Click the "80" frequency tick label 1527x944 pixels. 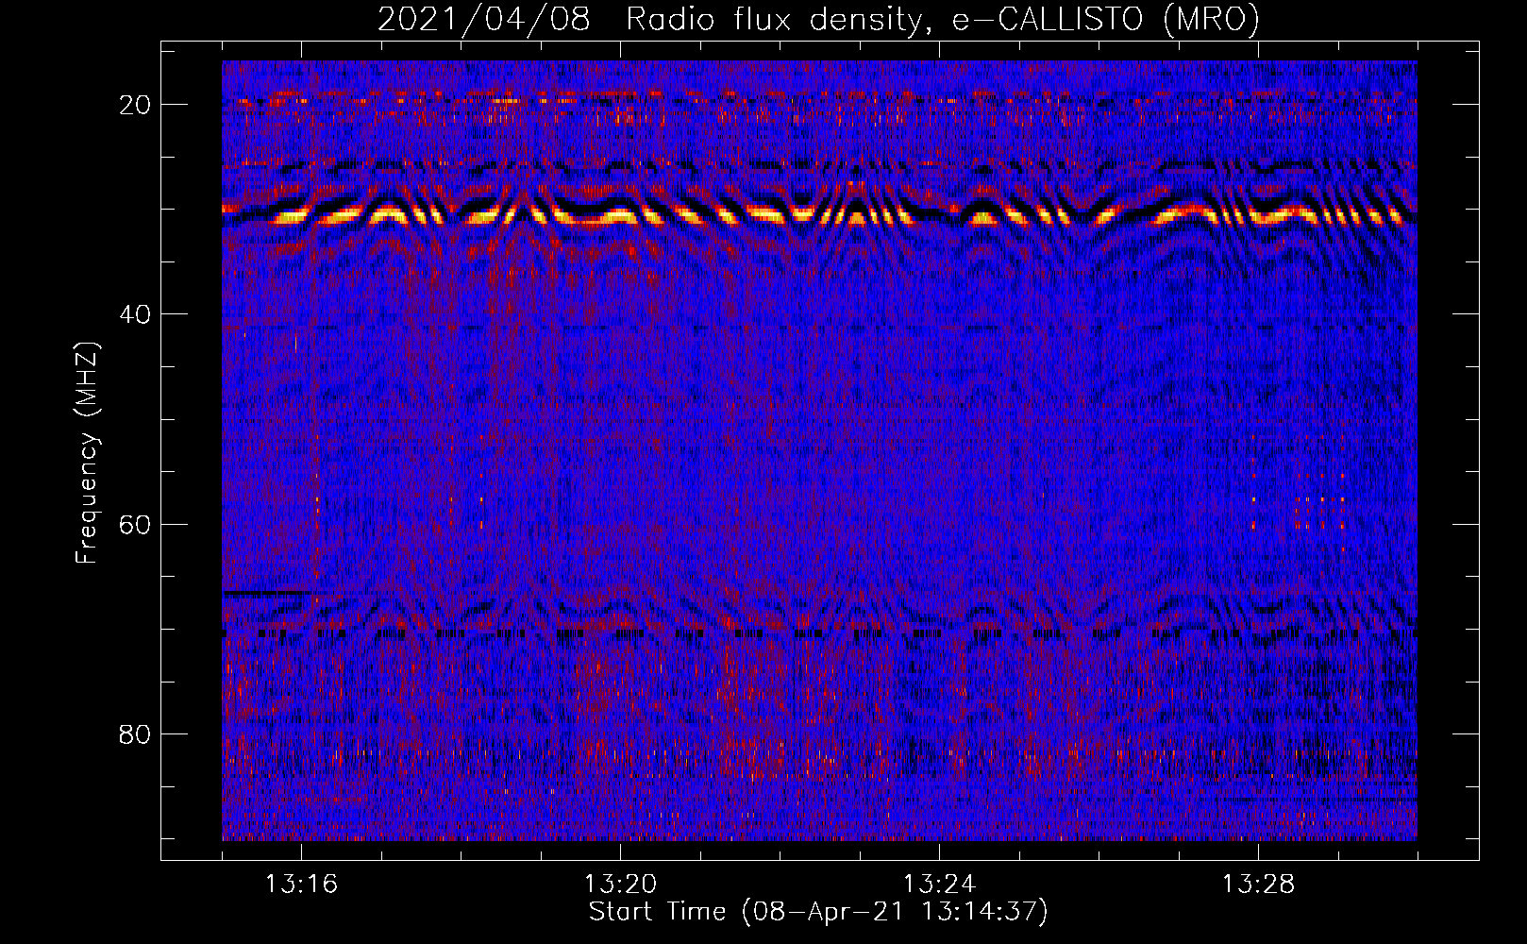pos(135,733)
